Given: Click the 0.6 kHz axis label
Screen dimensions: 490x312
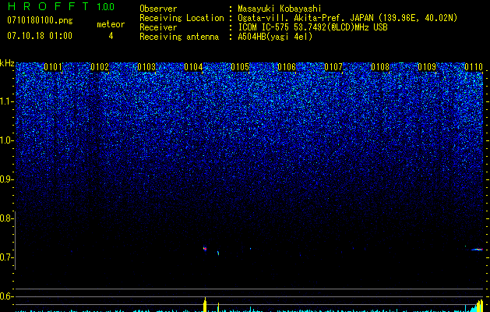Looking at the screenshot, I should click(7, 296).
